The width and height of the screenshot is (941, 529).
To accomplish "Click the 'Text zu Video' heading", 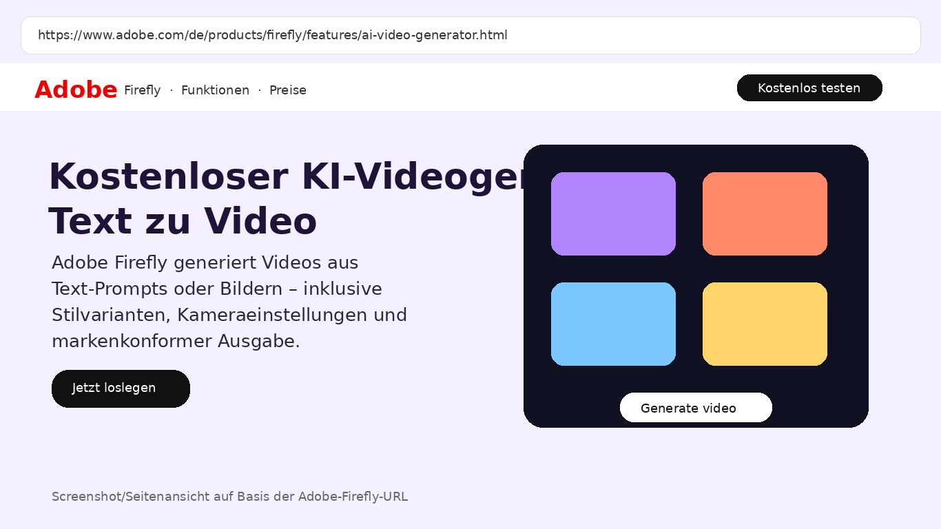I will point(183,222).
